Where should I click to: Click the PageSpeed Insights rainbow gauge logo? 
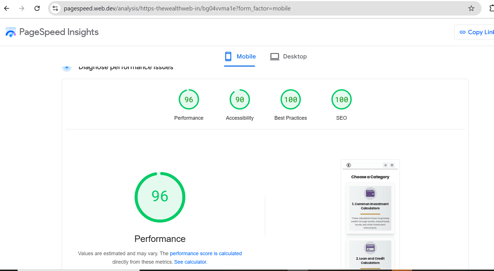click(11, 32)
